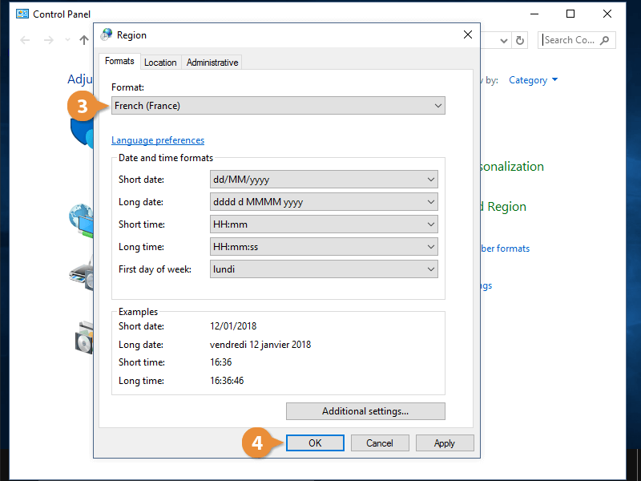Close the Region dialog with the X

coord(468,34)
